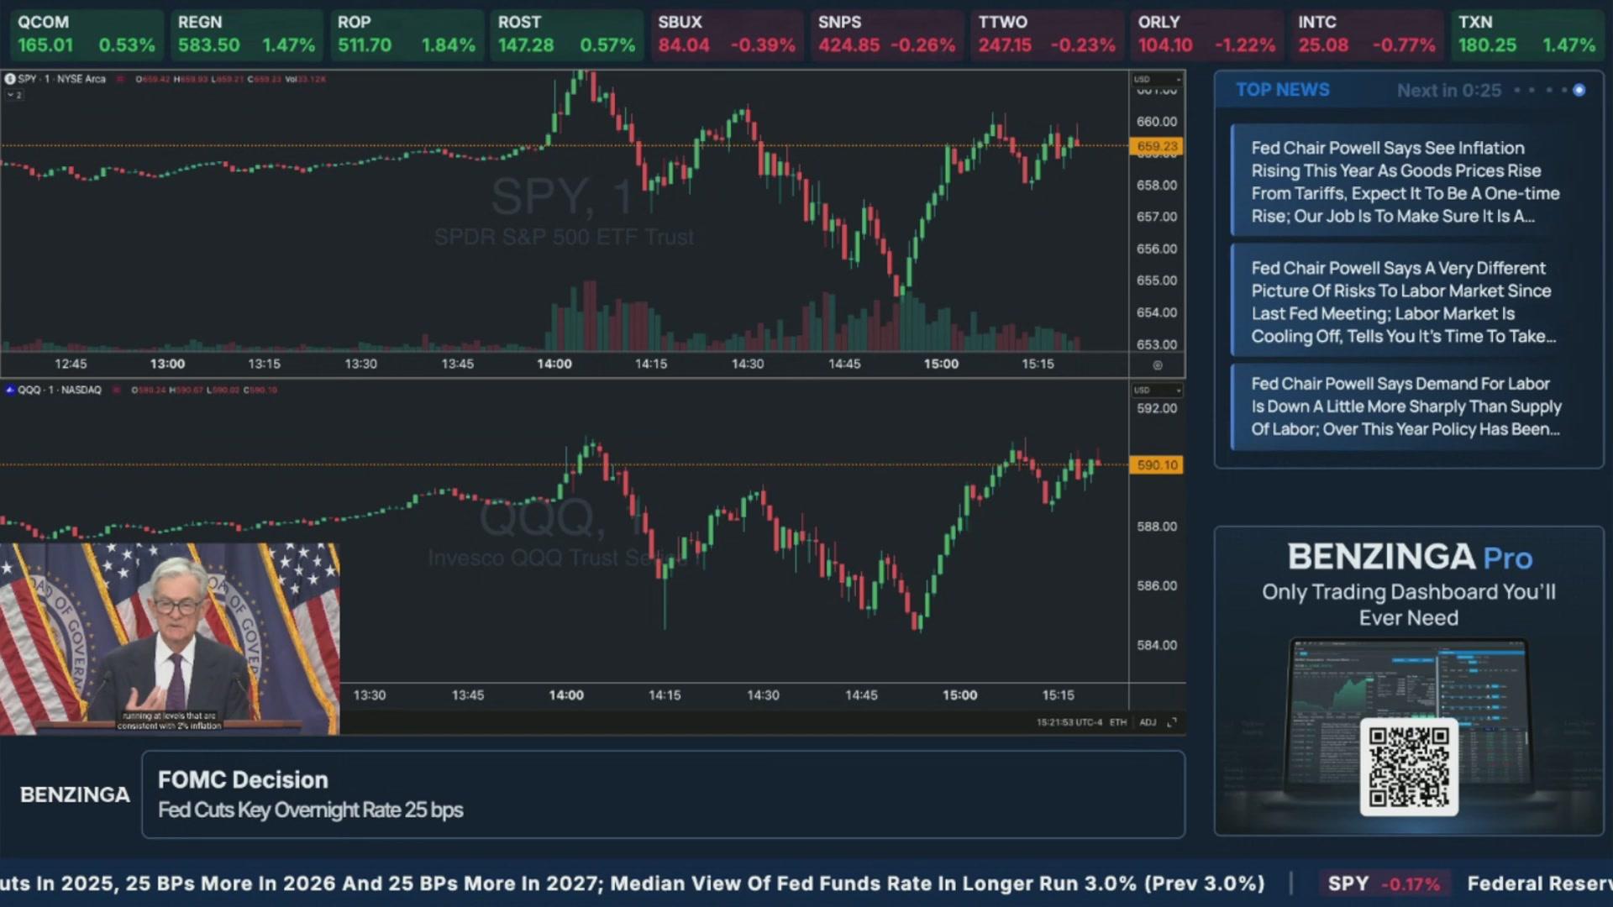Screen dimensions: 1613x907
Task: Click the Benzinga Pro QR code
Action: coord(1409,766)
